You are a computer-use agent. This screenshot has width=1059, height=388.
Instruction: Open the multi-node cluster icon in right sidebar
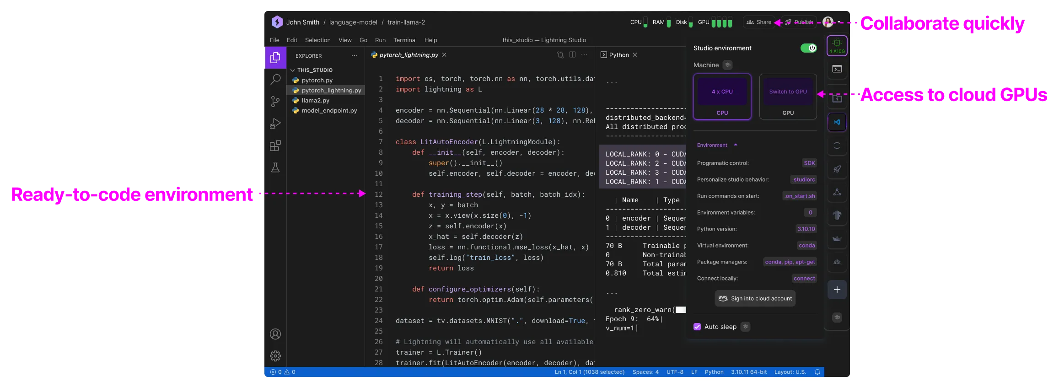coord(837,192)
